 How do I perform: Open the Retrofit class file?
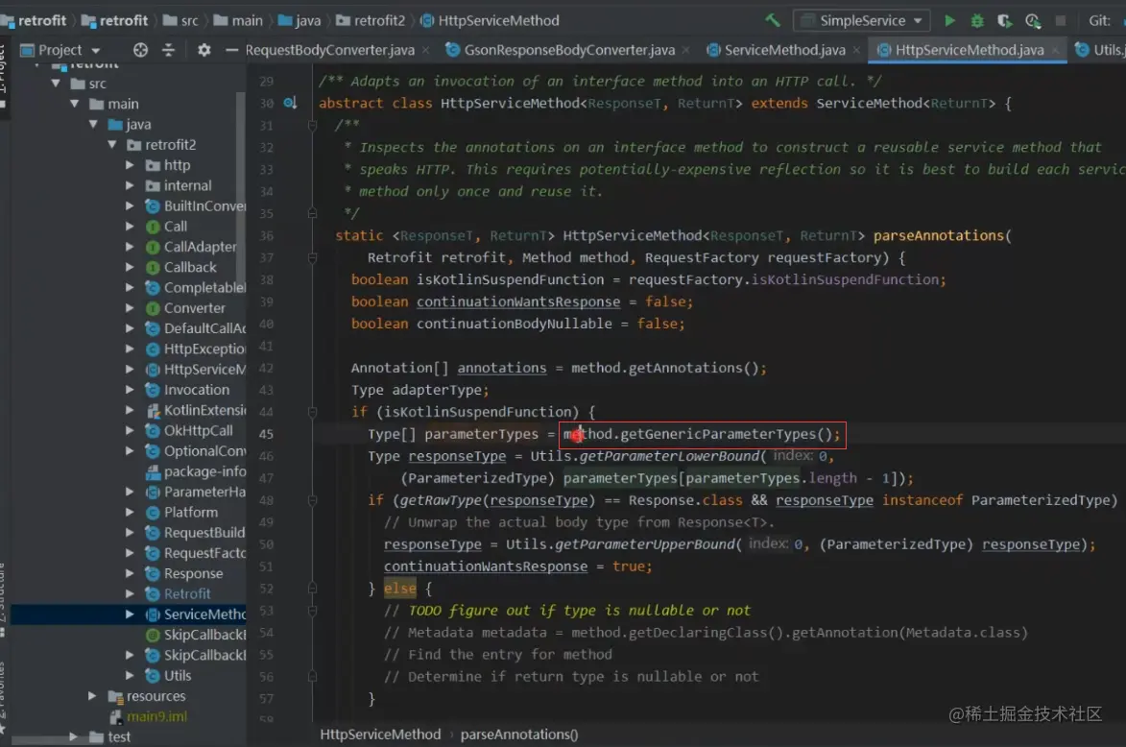[x=187, y=593]
